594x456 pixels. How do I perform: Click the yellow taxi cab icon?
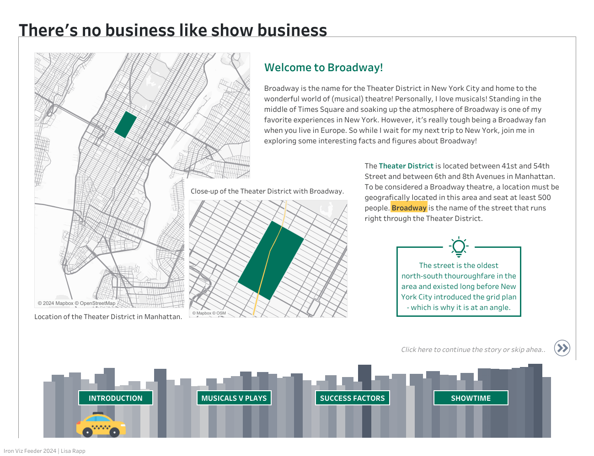(x=101, y=425)
